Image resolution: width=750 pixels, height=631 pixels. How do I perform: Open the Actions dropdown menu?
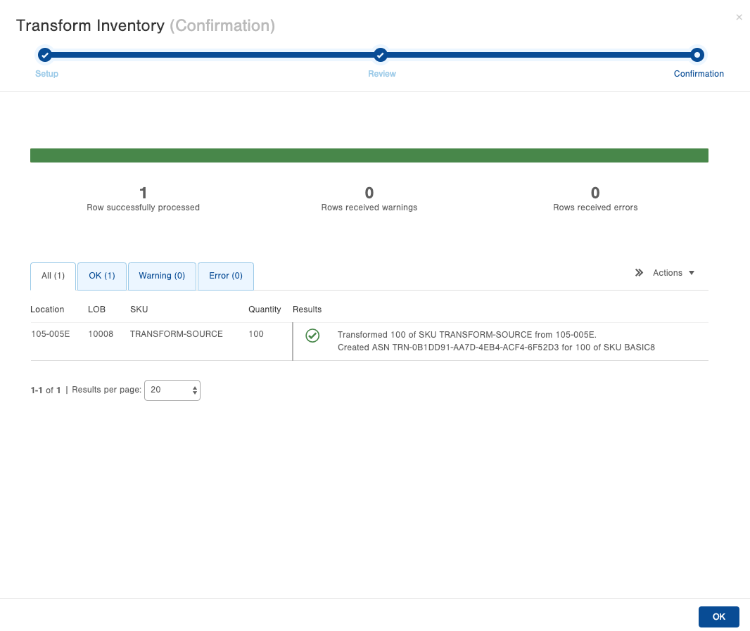(x=673, y=273)
